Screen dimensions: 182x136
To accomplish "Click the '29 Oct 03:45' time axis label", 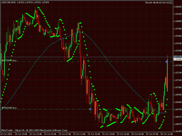I will point(50,134).
